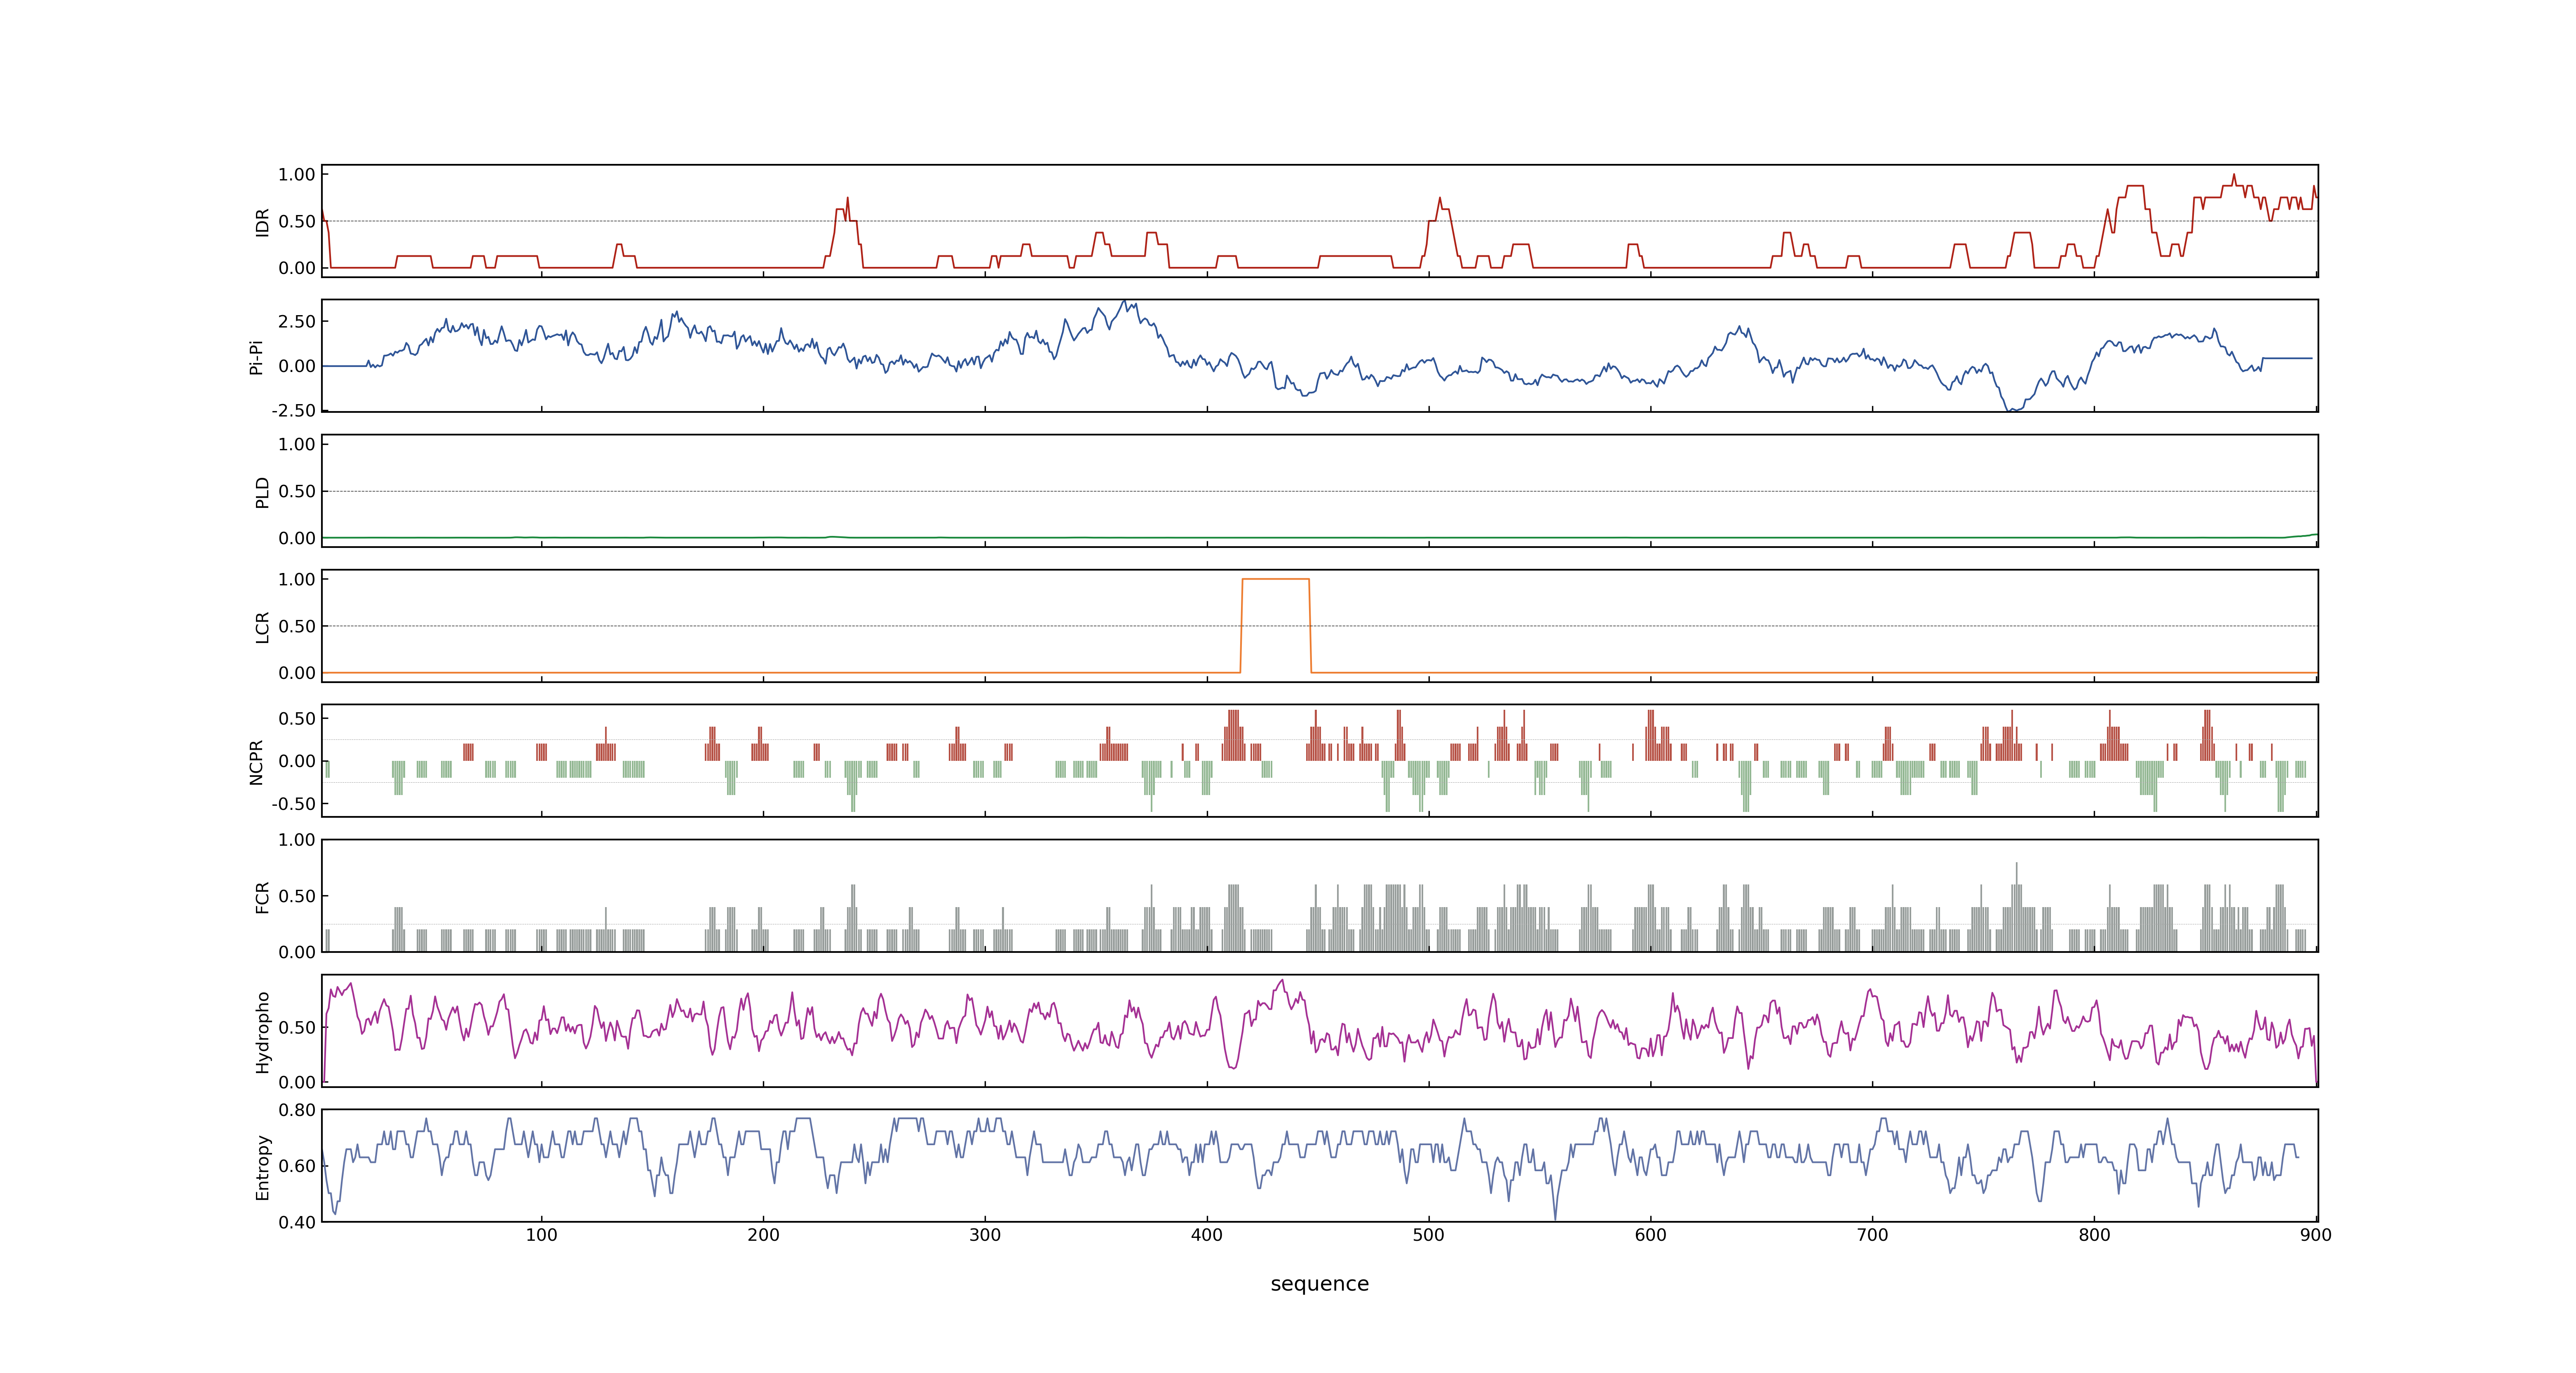The height and width of the screenshot is (1373, 2576).
Task: Click the x-axis tick label 800
Action: pos(2095,1235)
